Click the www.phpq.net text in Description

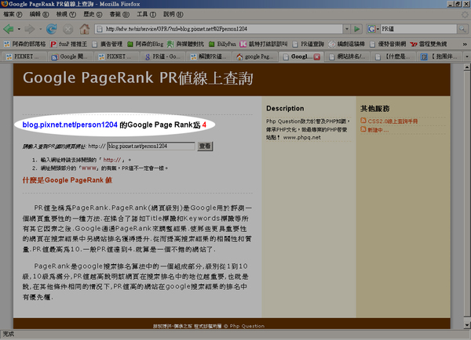(x=302, y=138)
